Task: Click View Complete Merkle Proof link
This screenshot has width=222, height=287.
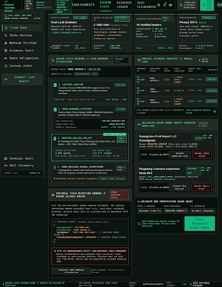Action: (198, 112)
